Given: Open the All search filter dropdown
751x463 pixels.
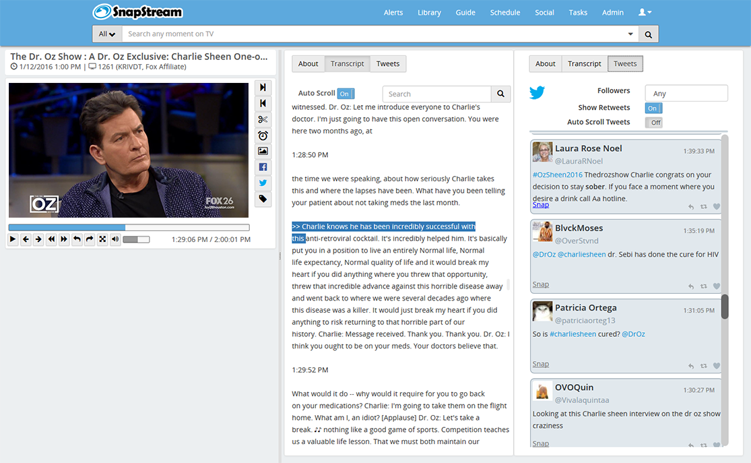Looking at the screenshot, I should tap(106, 34).
